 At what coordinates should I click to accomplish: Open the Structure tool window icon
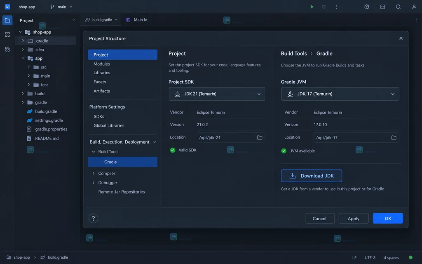7,35
